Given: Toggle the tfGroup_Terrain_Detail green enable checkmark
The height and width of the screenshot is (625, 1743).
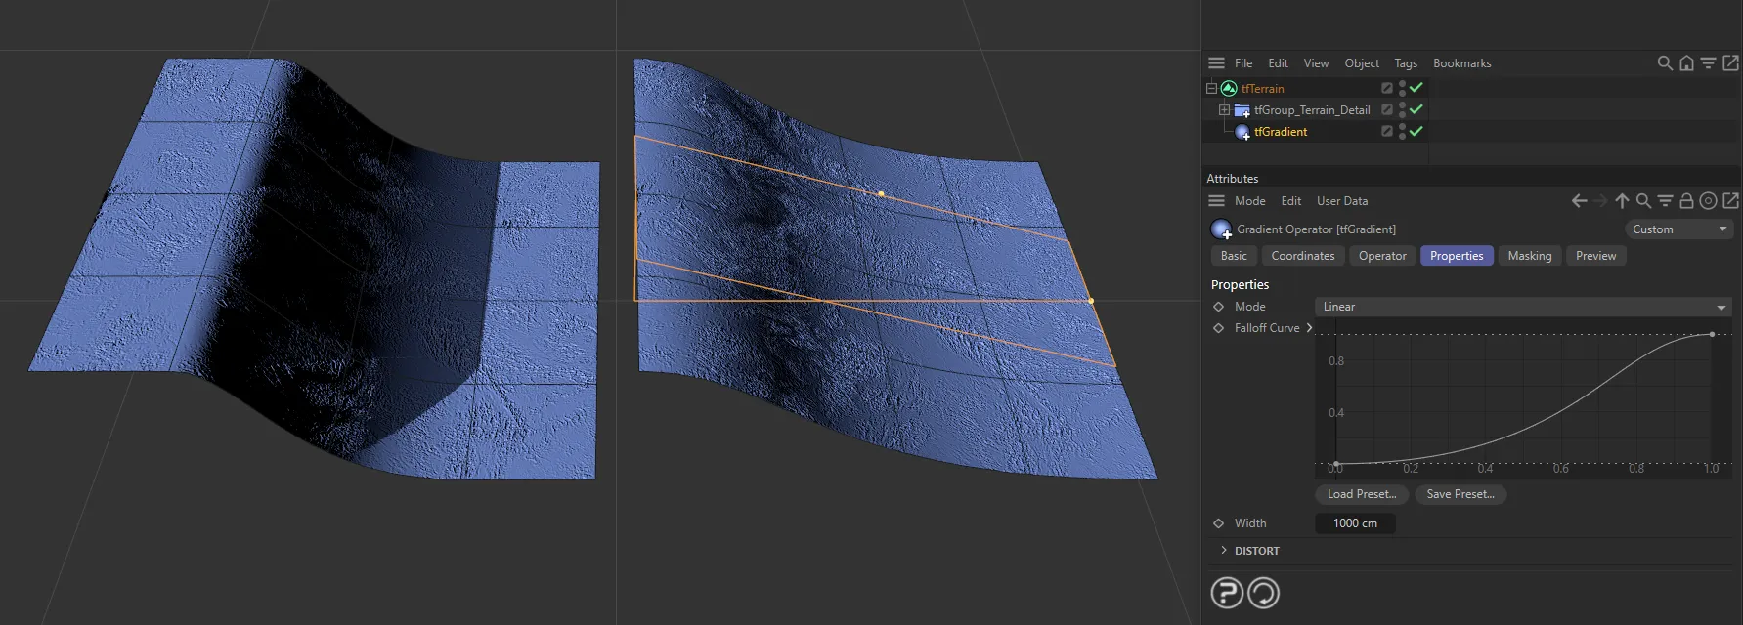Looking at the screenshot, I should pos(1416,109).
